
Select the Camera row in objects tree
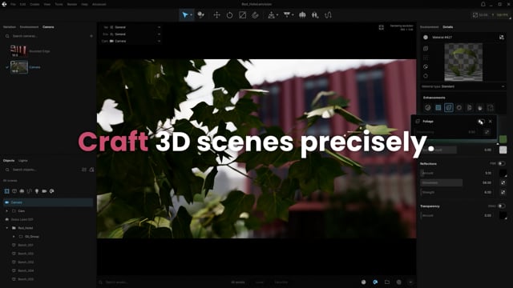tap(48, 202)
